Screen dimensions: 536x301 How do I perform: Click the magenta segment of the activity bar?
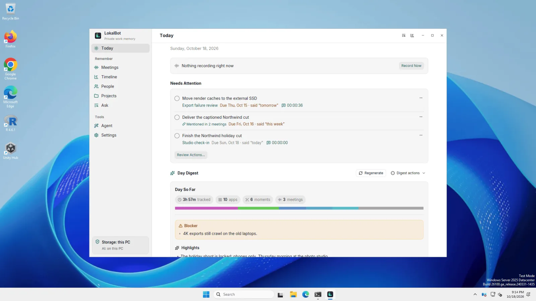206,208
